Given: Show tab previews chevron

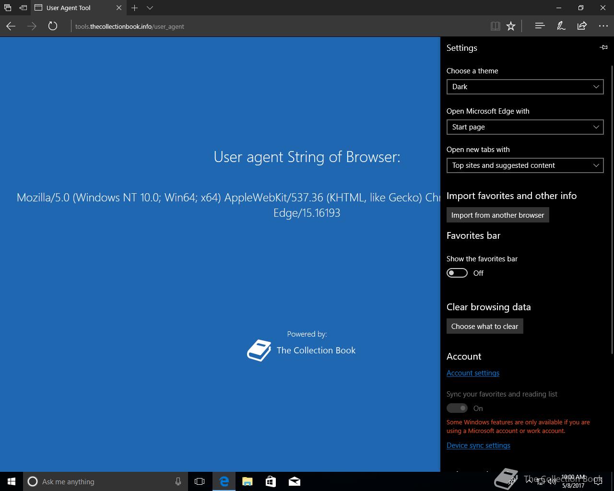Looking at the screenshot, I should tap(150, 8).
